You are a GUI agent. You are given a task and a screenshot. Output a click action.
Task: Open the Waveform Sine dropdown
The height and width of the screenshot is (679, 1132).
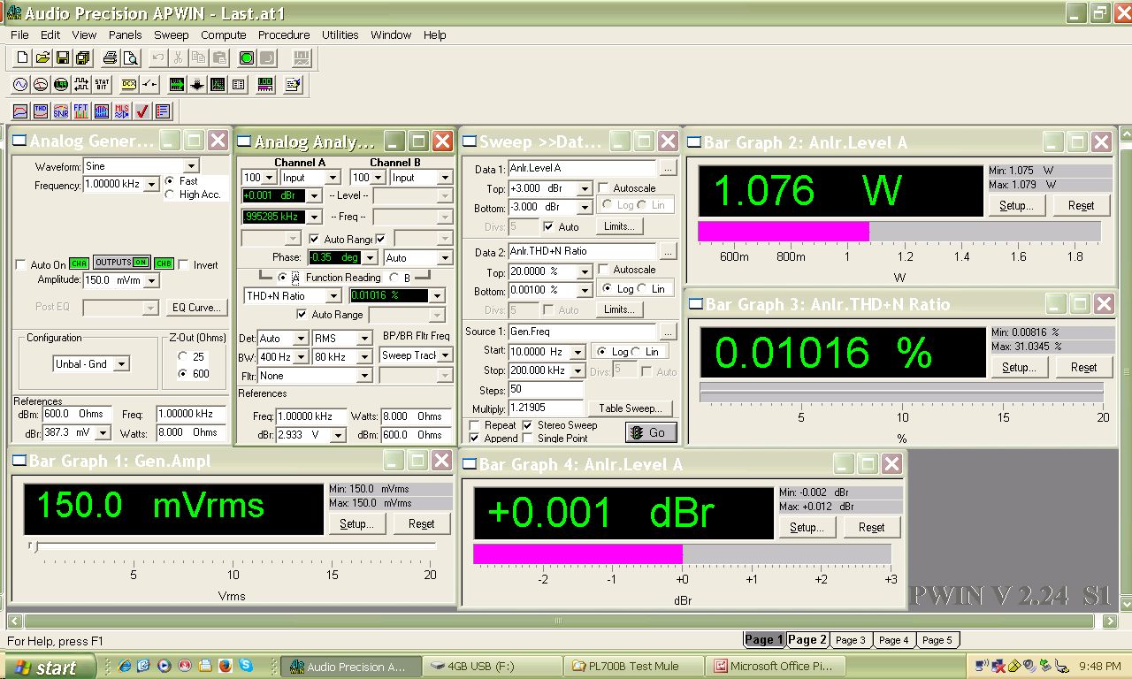click(x=192, y=166)
